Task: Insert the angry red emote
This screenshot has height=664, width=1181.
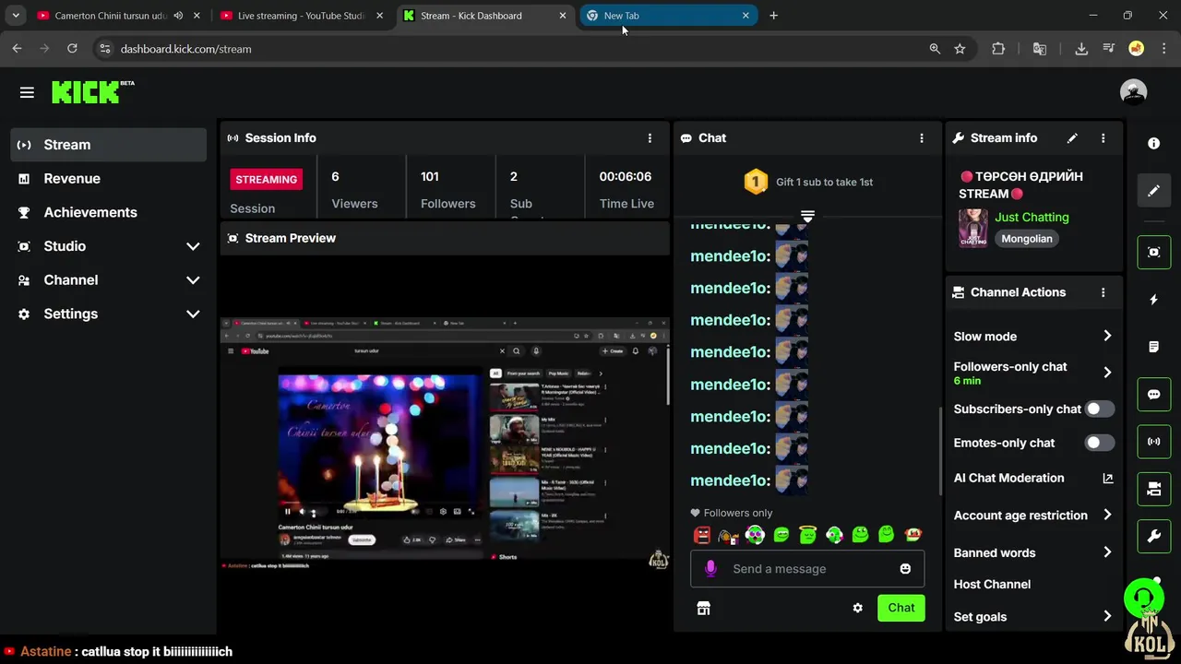Action: [x=702, y=535]
